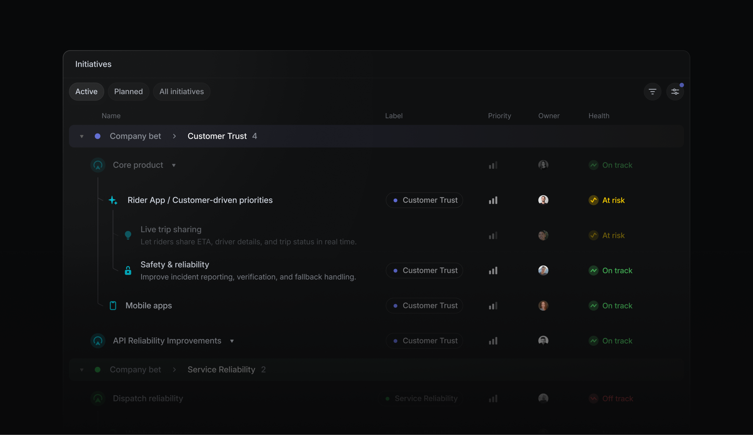Collapse the Service Reliability company bet group
Viewport: 753px width, 435px height.
point(81,370)
